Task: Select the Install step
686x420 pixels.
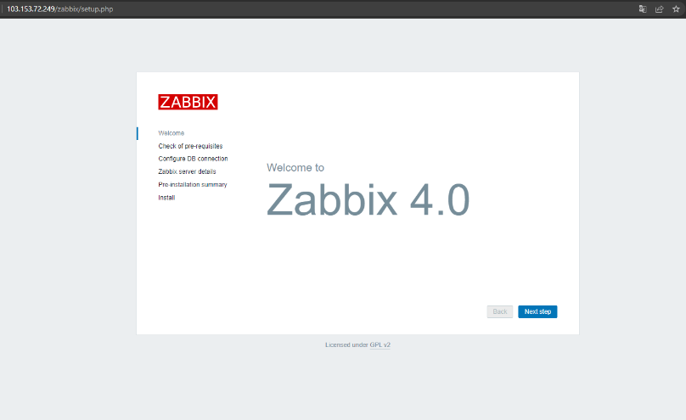Action: click(x=166, y=198)
